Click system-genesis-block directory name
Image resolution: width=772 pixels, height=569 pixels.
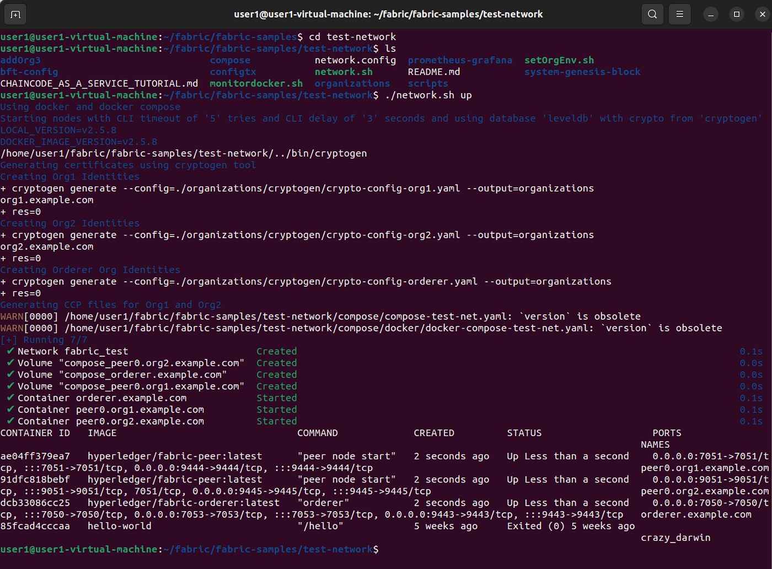click(x=582, y=72)
